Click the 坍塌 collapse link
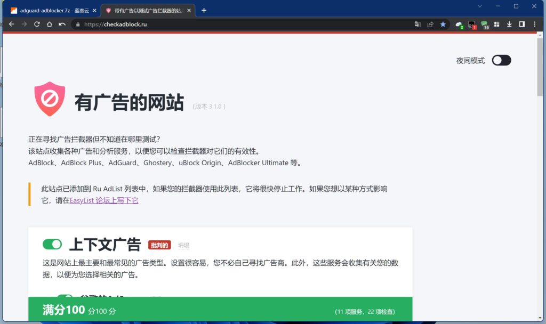Image resolution: width=546 pixels, height=324 pixels. click(184, 245)
